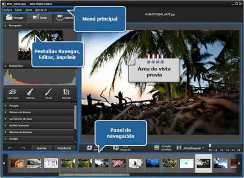Image resolution: width=244 pixels, height=178 pixels.
Task: Open the Archivo menu
Action: tap(7, 10)
